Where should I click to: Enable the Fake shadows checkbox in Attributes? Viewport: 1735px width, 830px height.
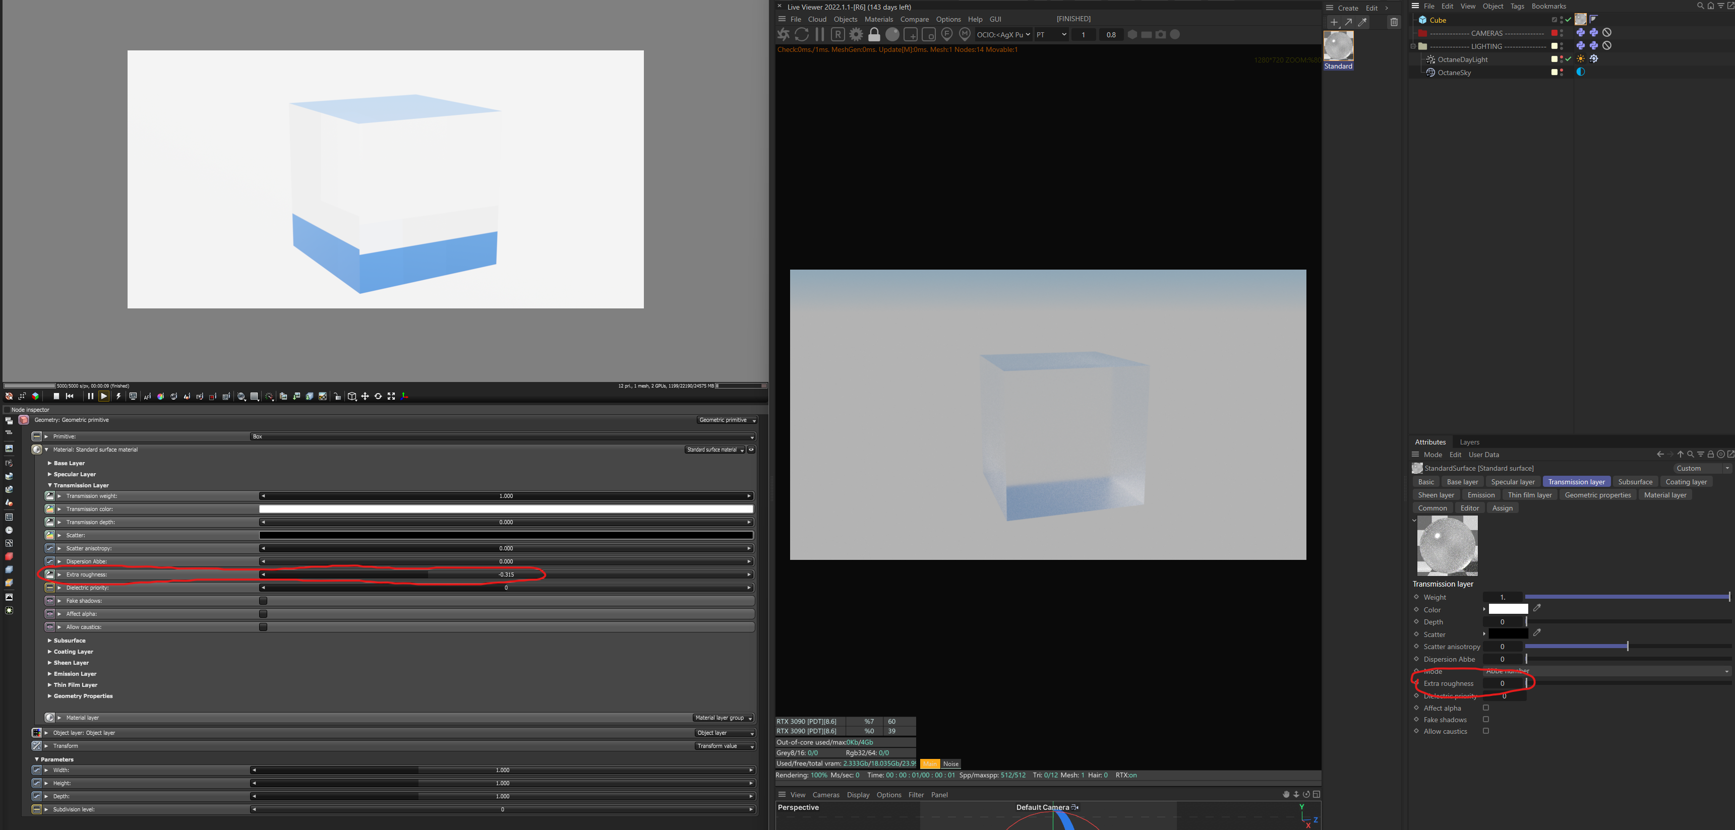(1486, 720)
